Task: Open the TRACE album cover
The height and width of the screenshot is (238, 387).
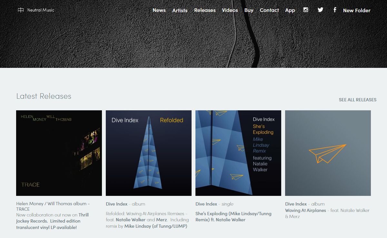Action: (x=59, y=153)
